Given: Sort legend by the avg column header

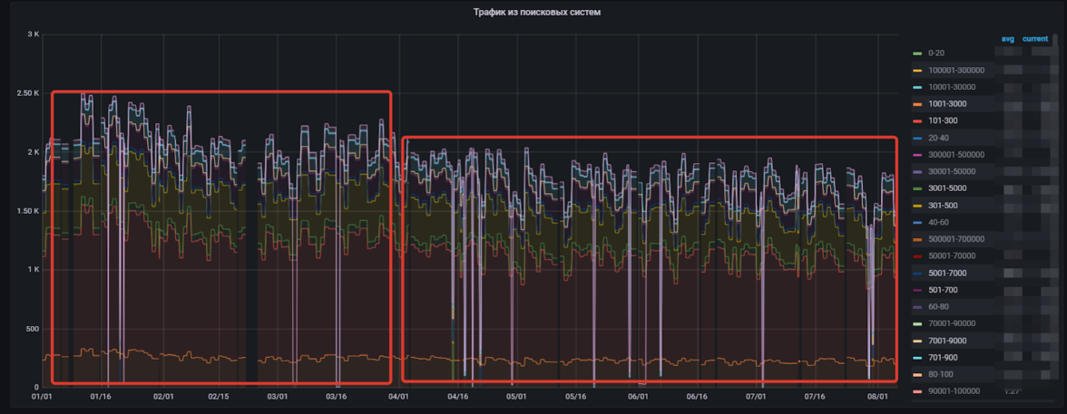Looking at the screenshot, I should tap(1007, 39).
